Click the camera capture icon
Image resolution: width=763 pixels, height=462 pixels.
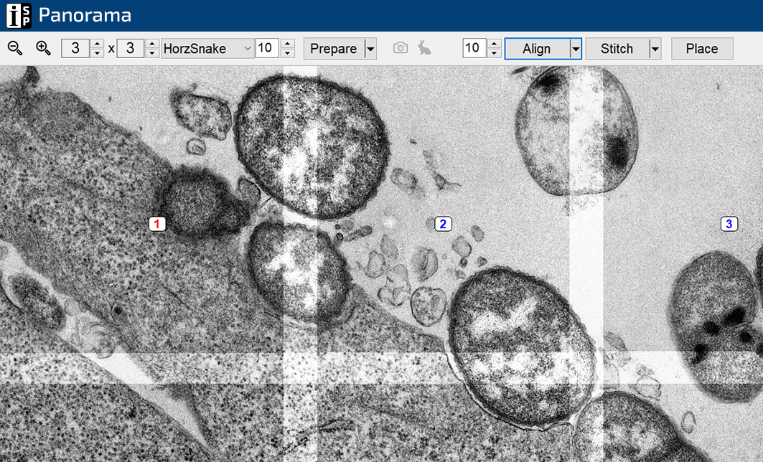pyautogui.click(x=401, y=48)
